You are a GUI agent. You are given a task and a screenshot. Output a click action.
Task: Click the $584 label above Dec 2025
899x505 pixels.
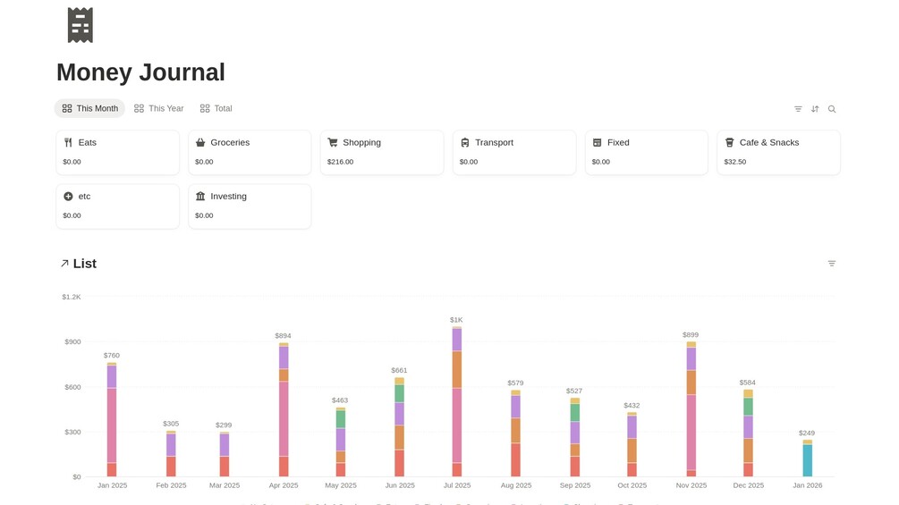pos(747,383)
